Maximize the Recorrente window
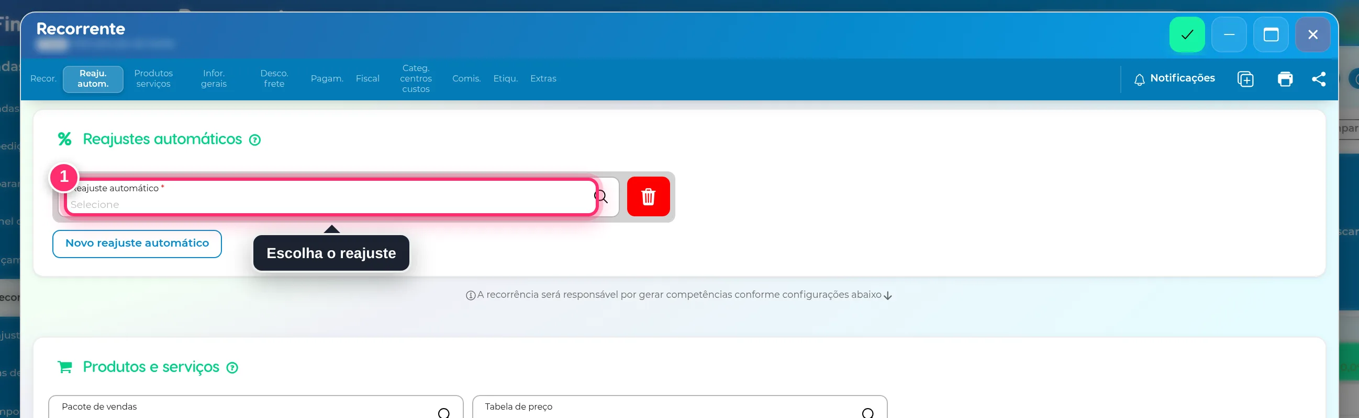The image size is (1359, 418). point(1271,34)
